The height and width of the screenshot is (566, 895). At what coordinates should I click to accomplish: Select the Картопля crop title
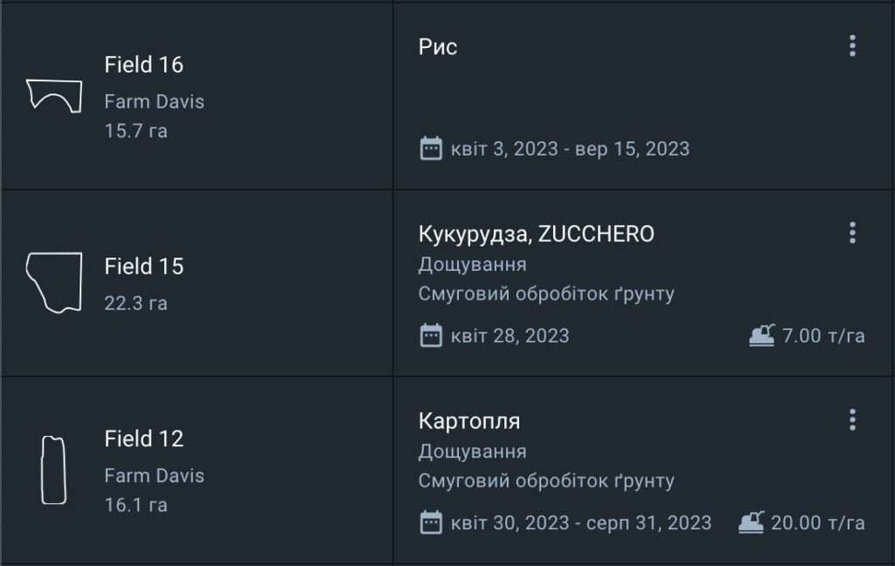[x=469, y=421]
